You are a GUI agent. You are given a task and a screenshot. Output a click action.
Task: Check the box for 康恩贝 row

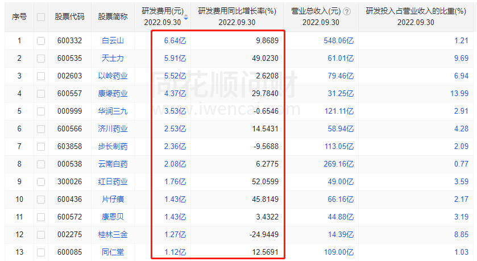(x=41, y=217)
